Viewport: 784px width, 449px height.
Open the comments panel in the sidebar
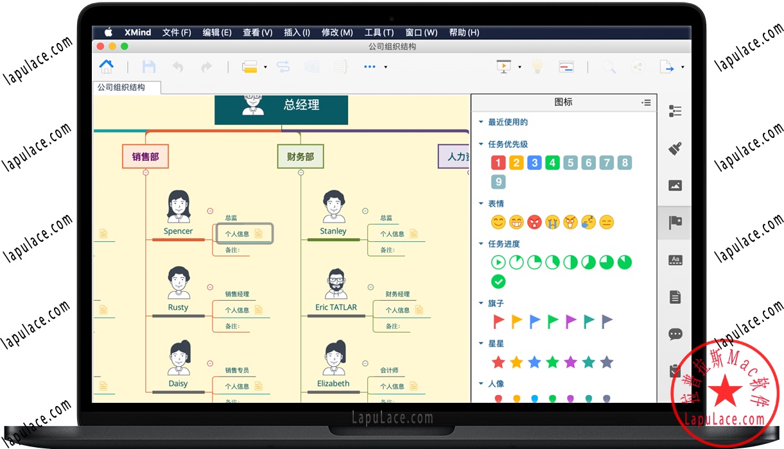(x=674, y=334)
